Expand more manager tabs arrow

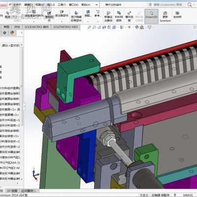coord(22,33)
